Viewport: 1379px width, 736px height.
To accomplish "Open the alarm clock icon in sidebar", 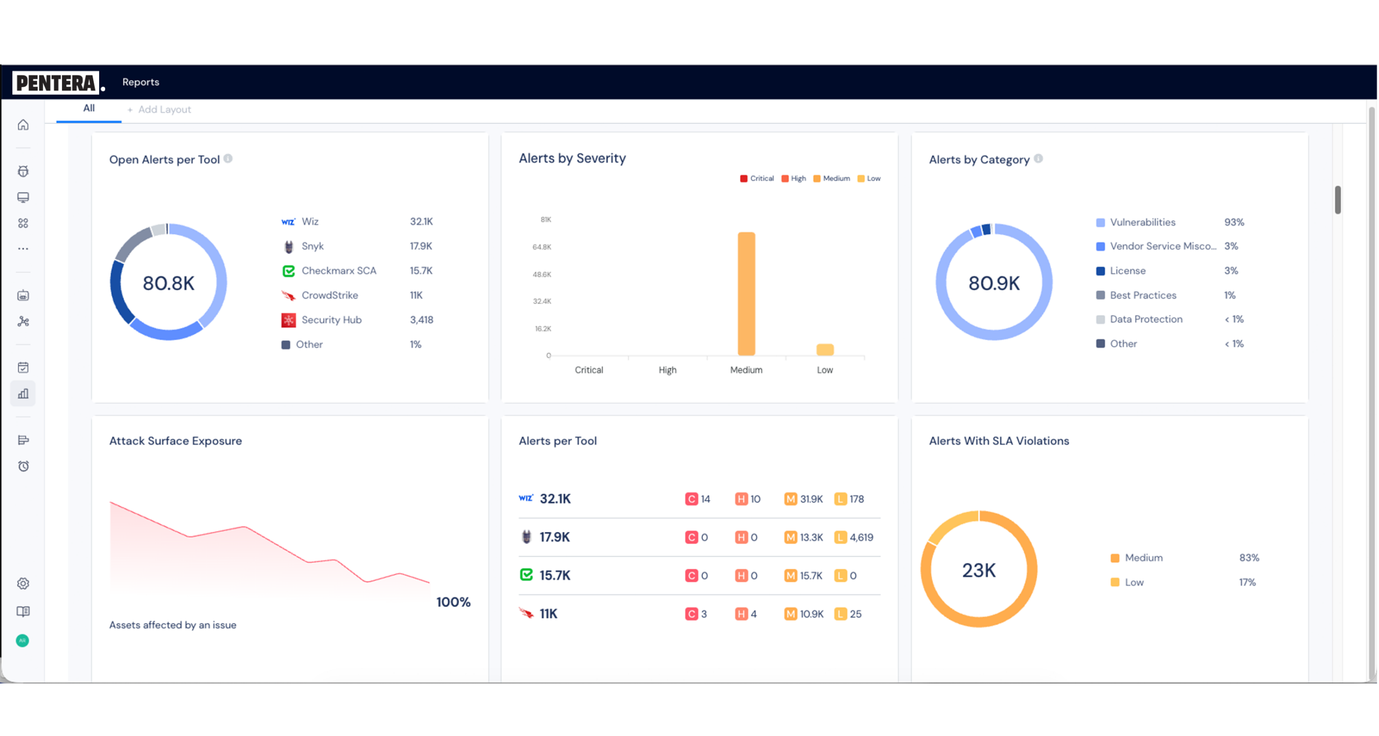I will point(23,466).
